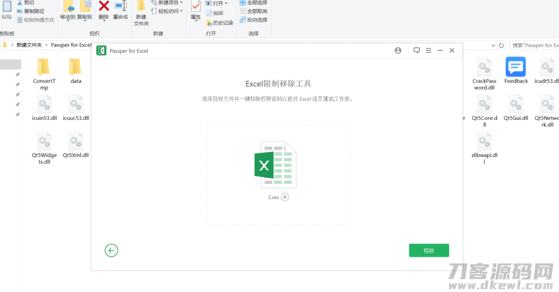Select the Qt5Xml.dll file
Image resolution: width=559 pixels, height=292 pixels.
(75, 145)
